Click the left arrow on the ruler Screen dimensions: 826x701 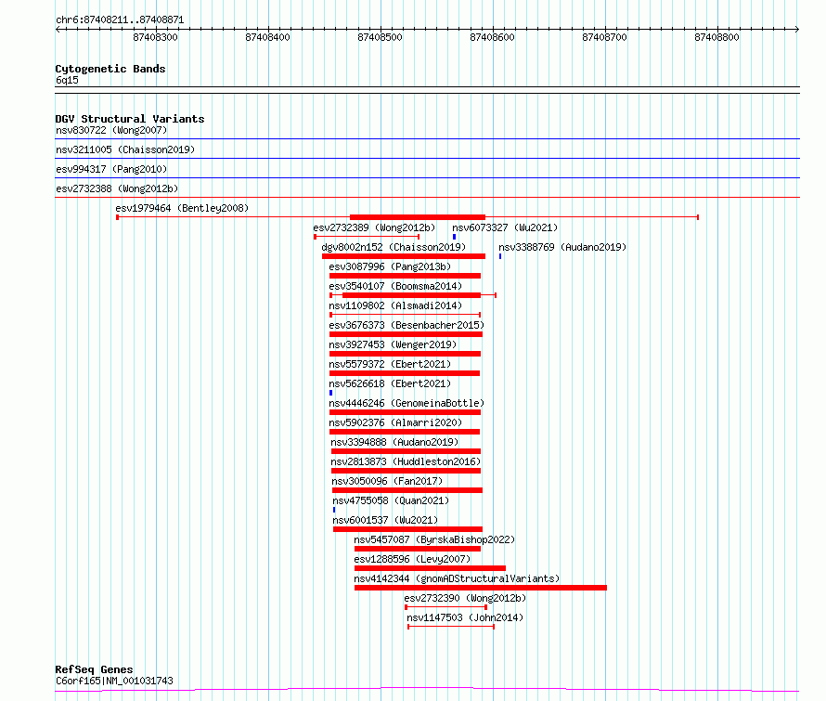[58, 29]
